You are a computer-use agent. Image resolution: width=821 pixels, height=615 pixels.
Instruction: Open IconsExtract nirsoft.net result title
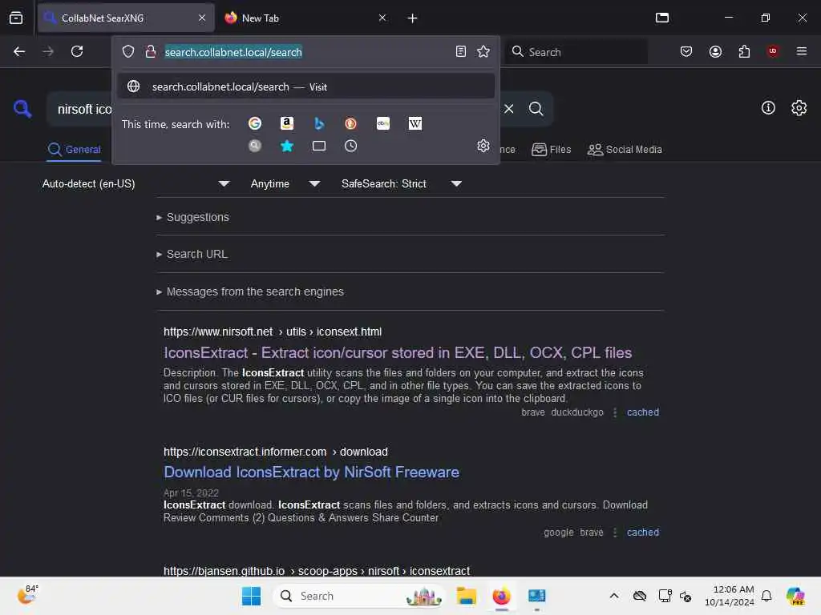click(x=398, y=352)
